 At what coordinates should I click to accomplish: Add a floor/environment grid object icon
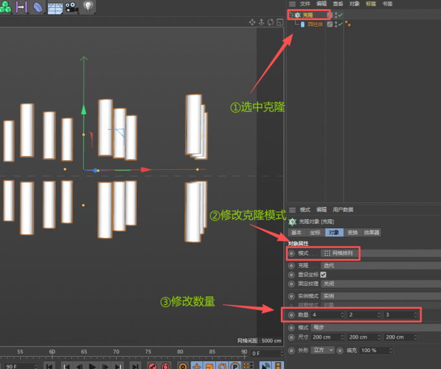click(x=55, y=7)
